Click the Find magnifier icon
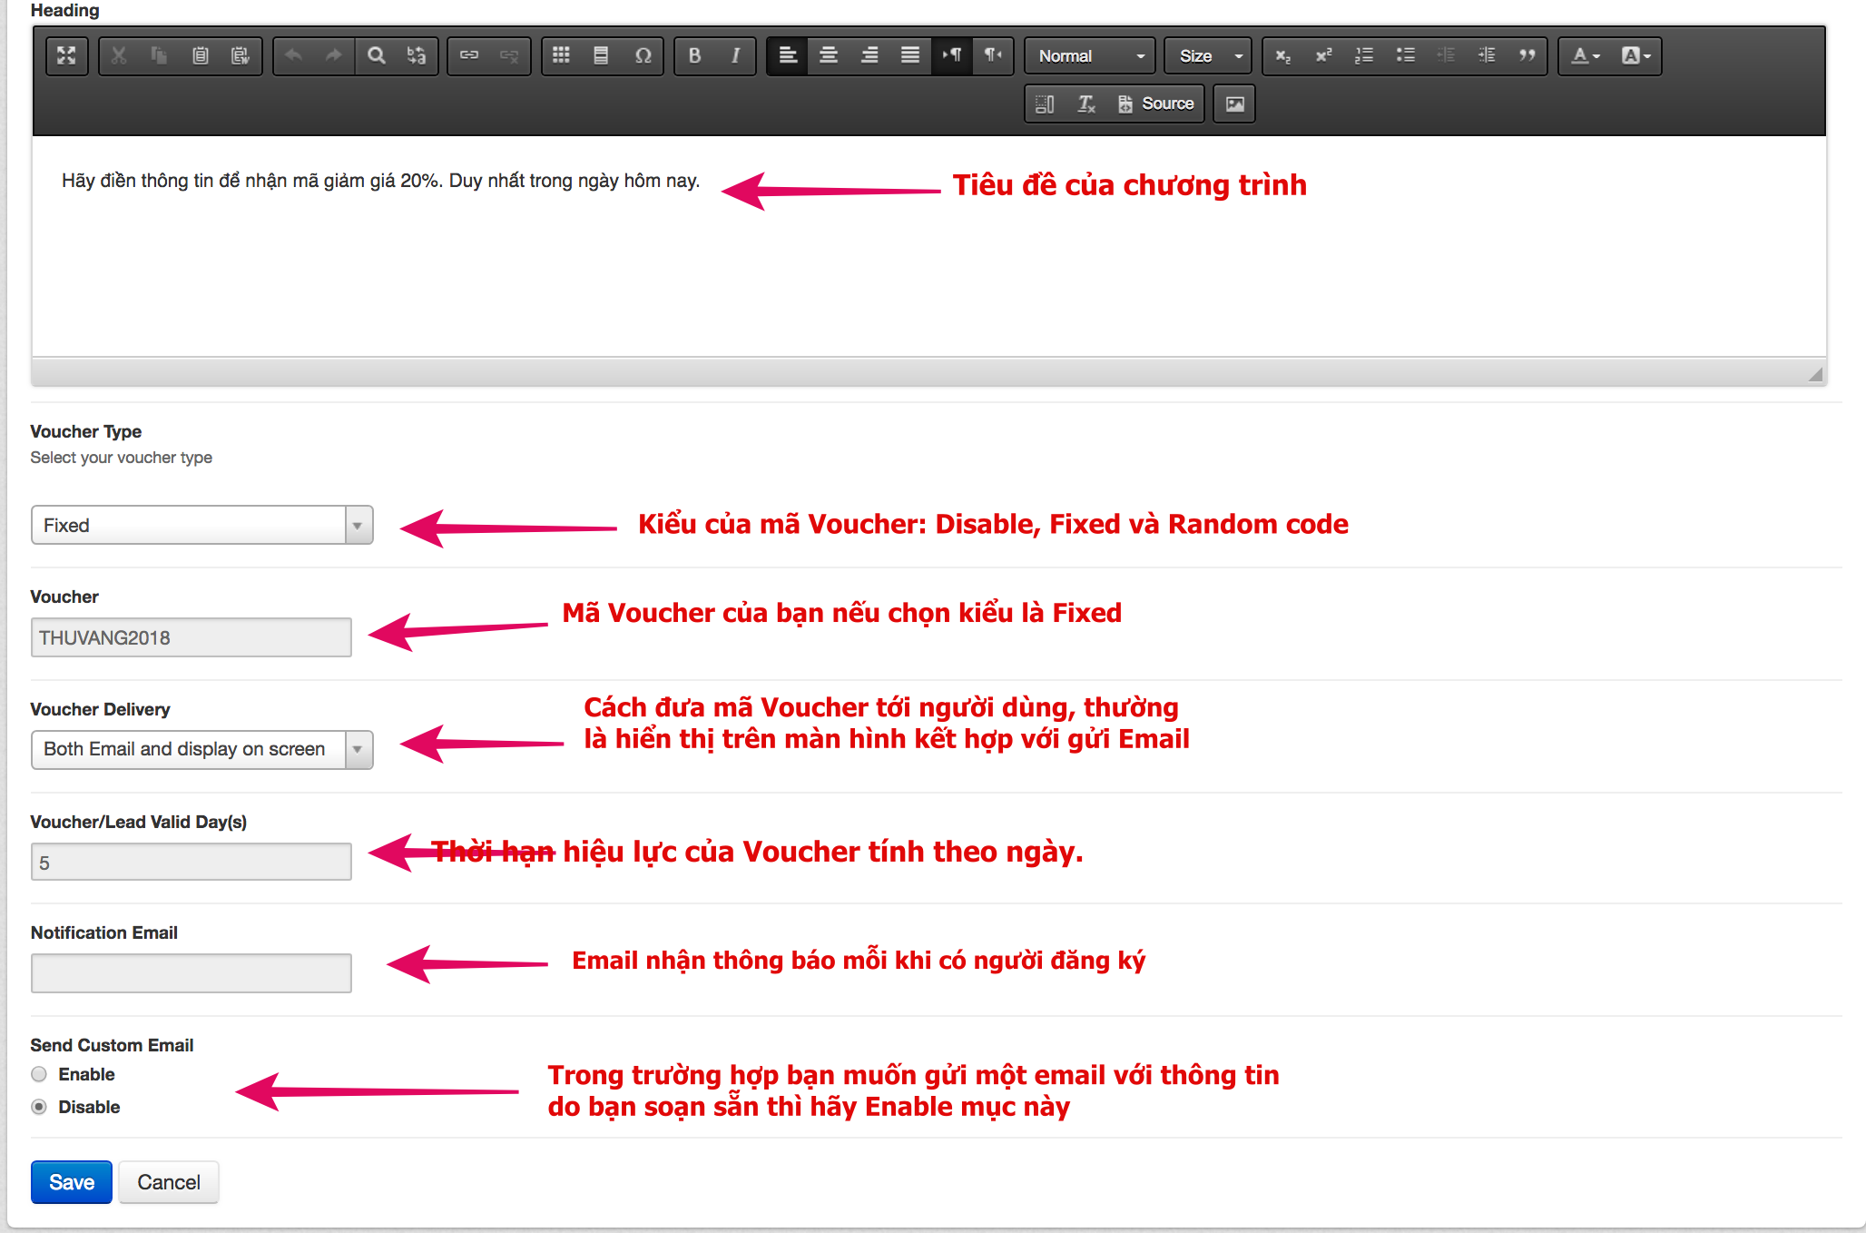 pyautogui.click(x=376, y=55)
